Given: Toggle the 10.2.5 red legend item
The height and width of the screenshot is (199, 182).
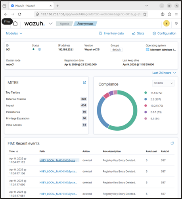Looking at the screenshot, I should (154, 106).
